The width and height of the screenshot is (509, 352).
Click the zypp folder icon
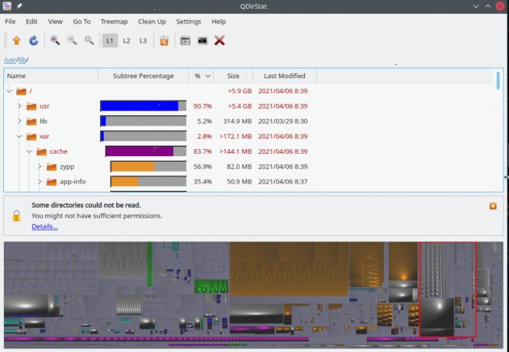click(52, 167)
